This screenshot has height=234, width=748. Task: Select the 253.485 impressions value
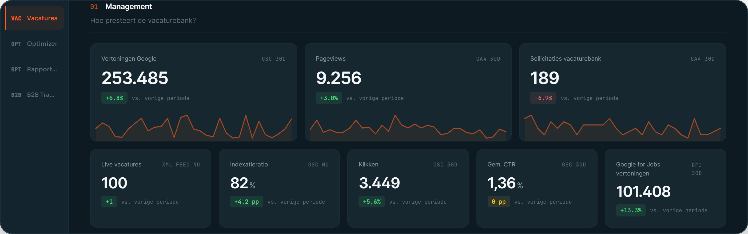pyautogui.click(x=135, y=78)
